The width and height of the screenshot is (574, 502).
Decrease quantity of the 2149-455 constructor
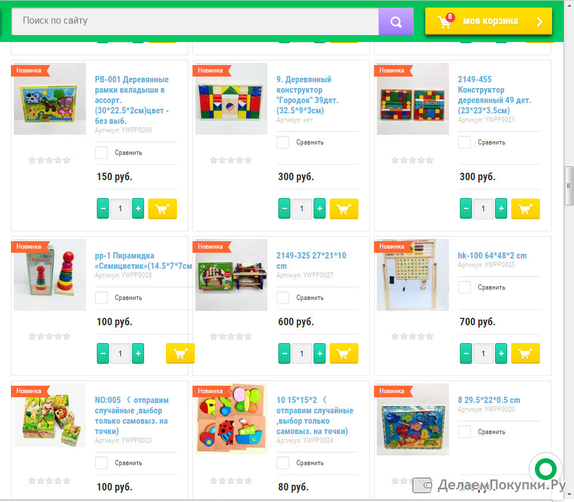pos(466,209)
